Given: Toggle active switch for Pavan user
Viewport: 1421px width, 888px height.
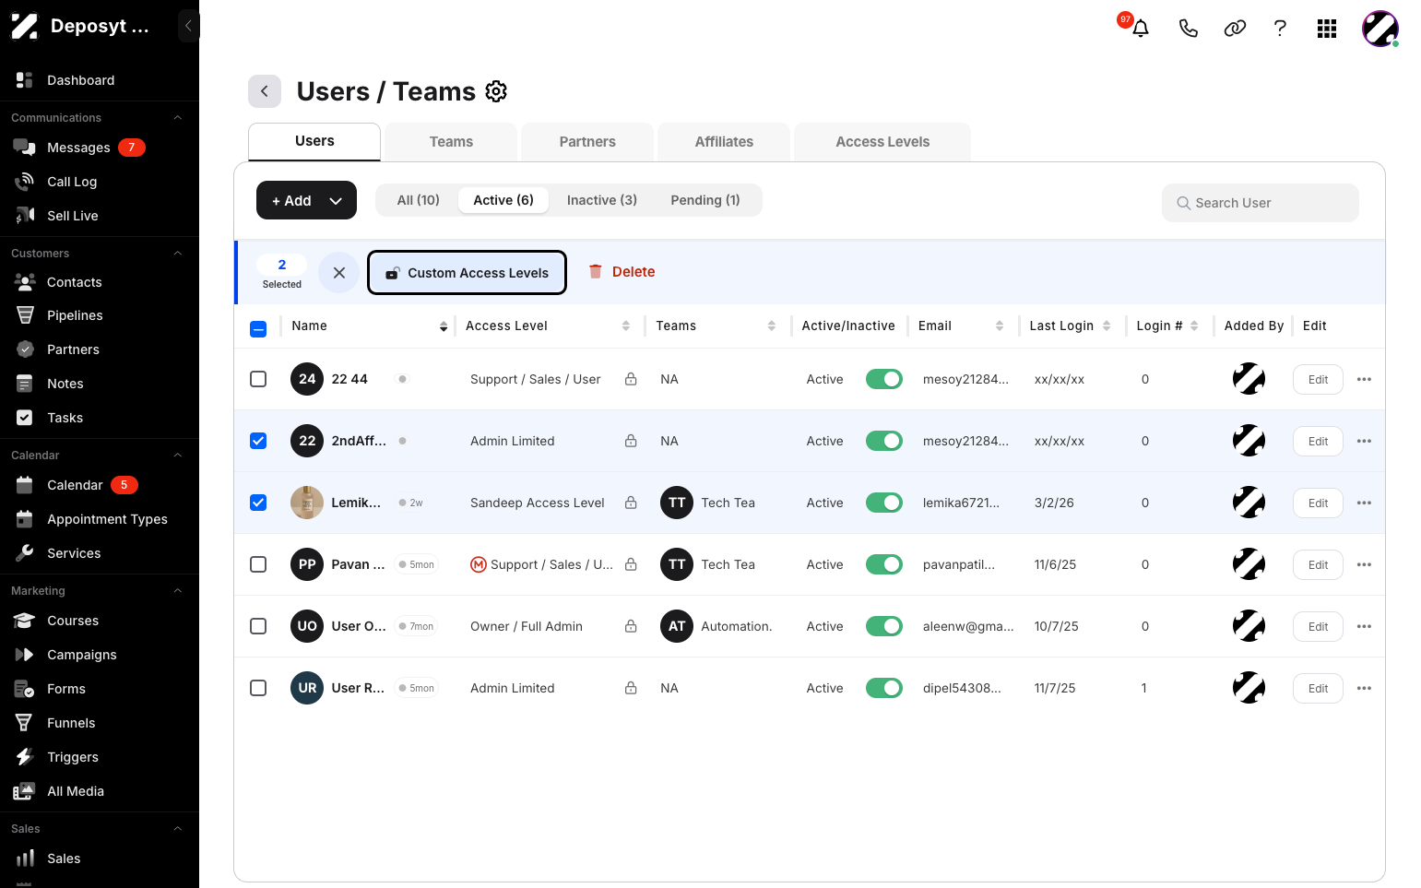Looking at the screenshot, I should pos(883,564).
